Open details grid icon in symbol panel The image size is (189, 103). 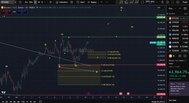(x=180, y=56)
